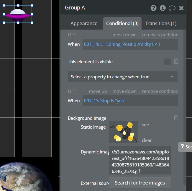Click 'see' next to the static image
The width and height of the screenshot is (192, 191).
[145, 125]
